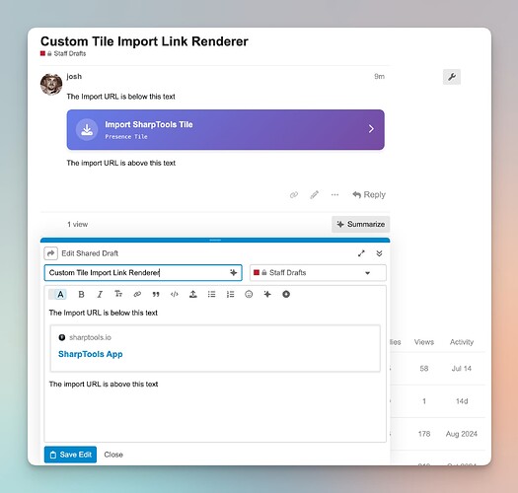Close the composer
The height and width of the screenshot is (493, 518).
[x=113, y=455]
